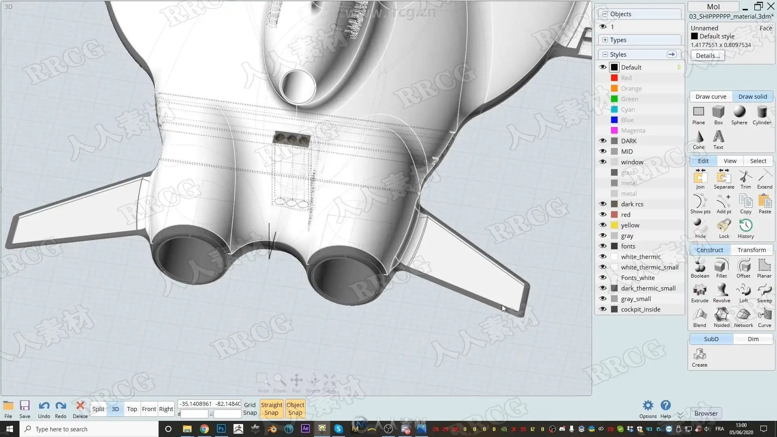Image resolution: width=777 pixels, height=437 pixels.
Task: Toggle the Grid Snap button
Action: tap(250, 409)
